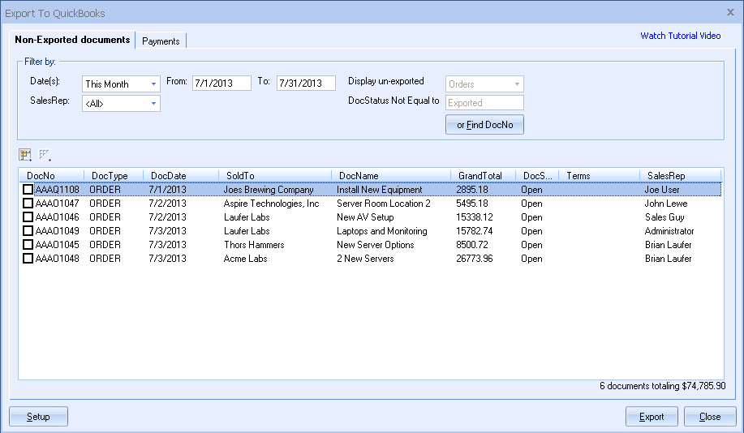Click the To date input field
The width and height of the screenshot is (744, 433).
(306, 84)
